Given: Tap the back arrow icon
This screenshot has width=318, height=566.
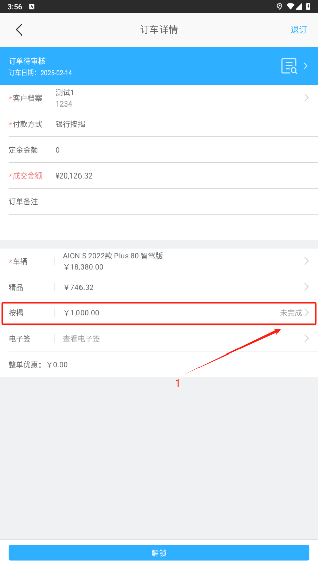Looking at the screenshot, I should tap(19, 30).
